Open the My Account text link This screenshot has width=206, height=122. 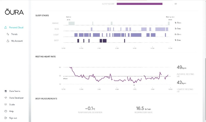click(x=17, y=41)
